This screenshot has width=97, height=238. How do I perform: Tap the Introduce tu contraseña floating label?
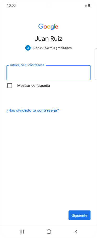(x=27, y=65)
